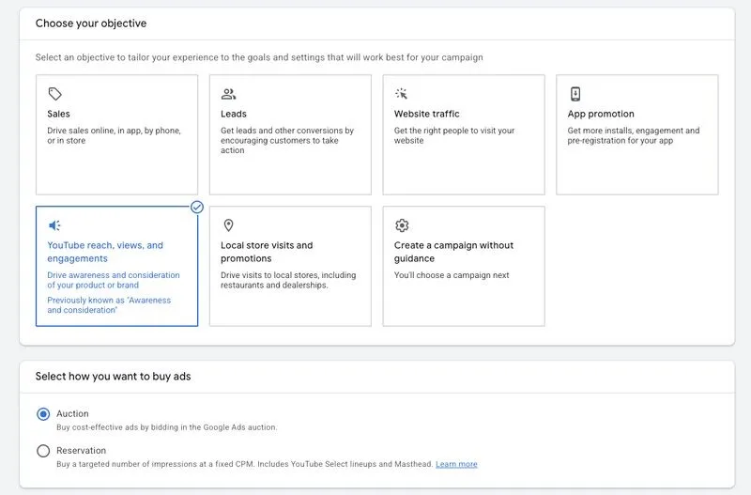Click 'Select an objective to tailor' instruction text

coord(259,57)
